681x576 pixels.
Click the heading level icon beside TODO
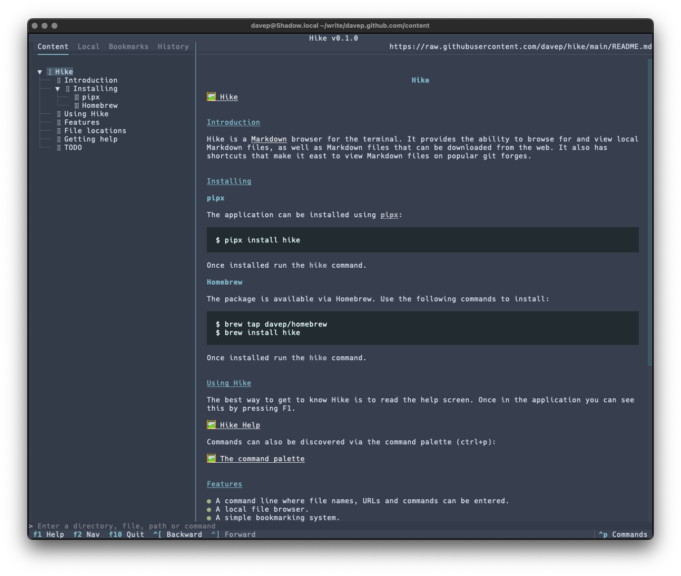pyautogui.click(x=59, y=147)
